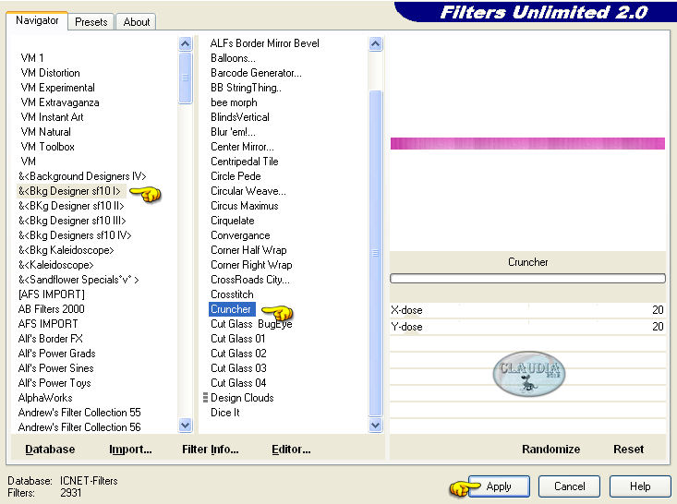Open the Import... dialog
The width and height of the screenshot is (677, 504).
(130, 450)
